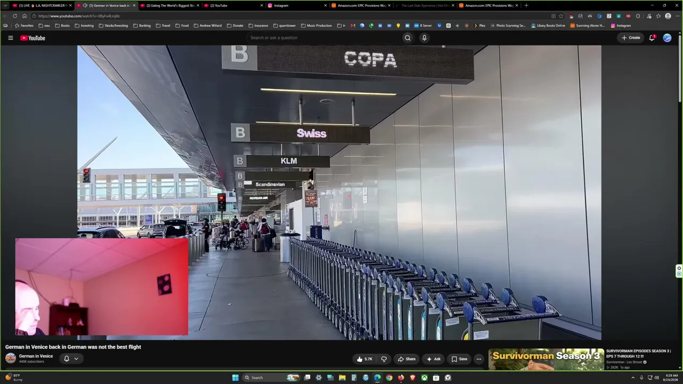
Task: Open YouTube notifications bell at top right
Action: (x=652, y=38)
